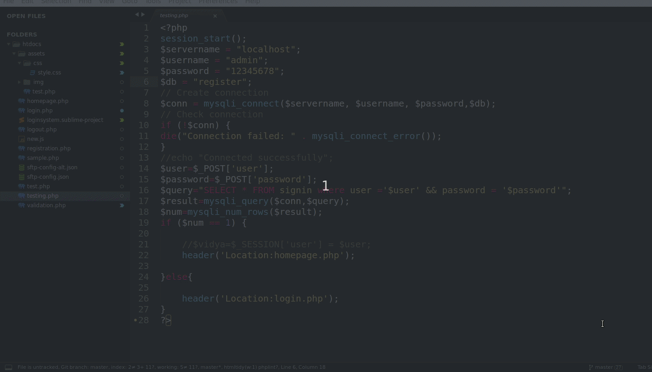
Task: Click 'Location:homepage.php' string on line 22
Action: click(x=282, y=256)
